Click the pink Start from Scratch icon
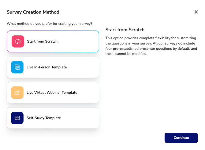Viewport: 205px width, 150px height. point(18,41)
